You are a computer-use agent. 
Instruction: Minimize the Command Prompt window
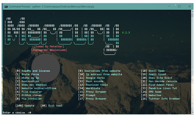click(x=169, y=6)
